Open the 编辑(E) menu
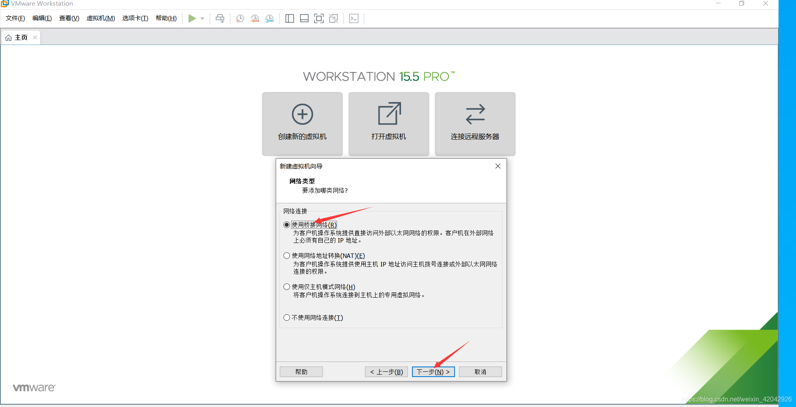 [42, 18]
